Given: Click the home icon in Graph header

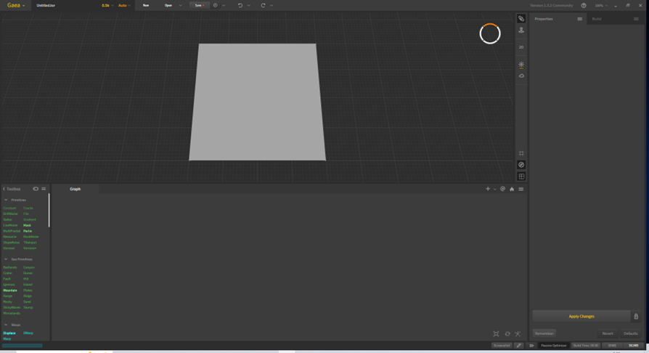Looking at the screenshot, I should (x=512, y=189).
